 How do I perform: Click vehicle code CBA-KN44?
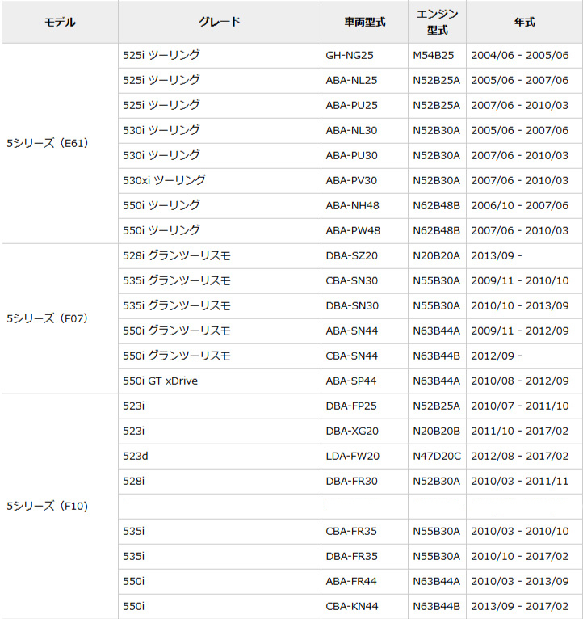point(352,606)
